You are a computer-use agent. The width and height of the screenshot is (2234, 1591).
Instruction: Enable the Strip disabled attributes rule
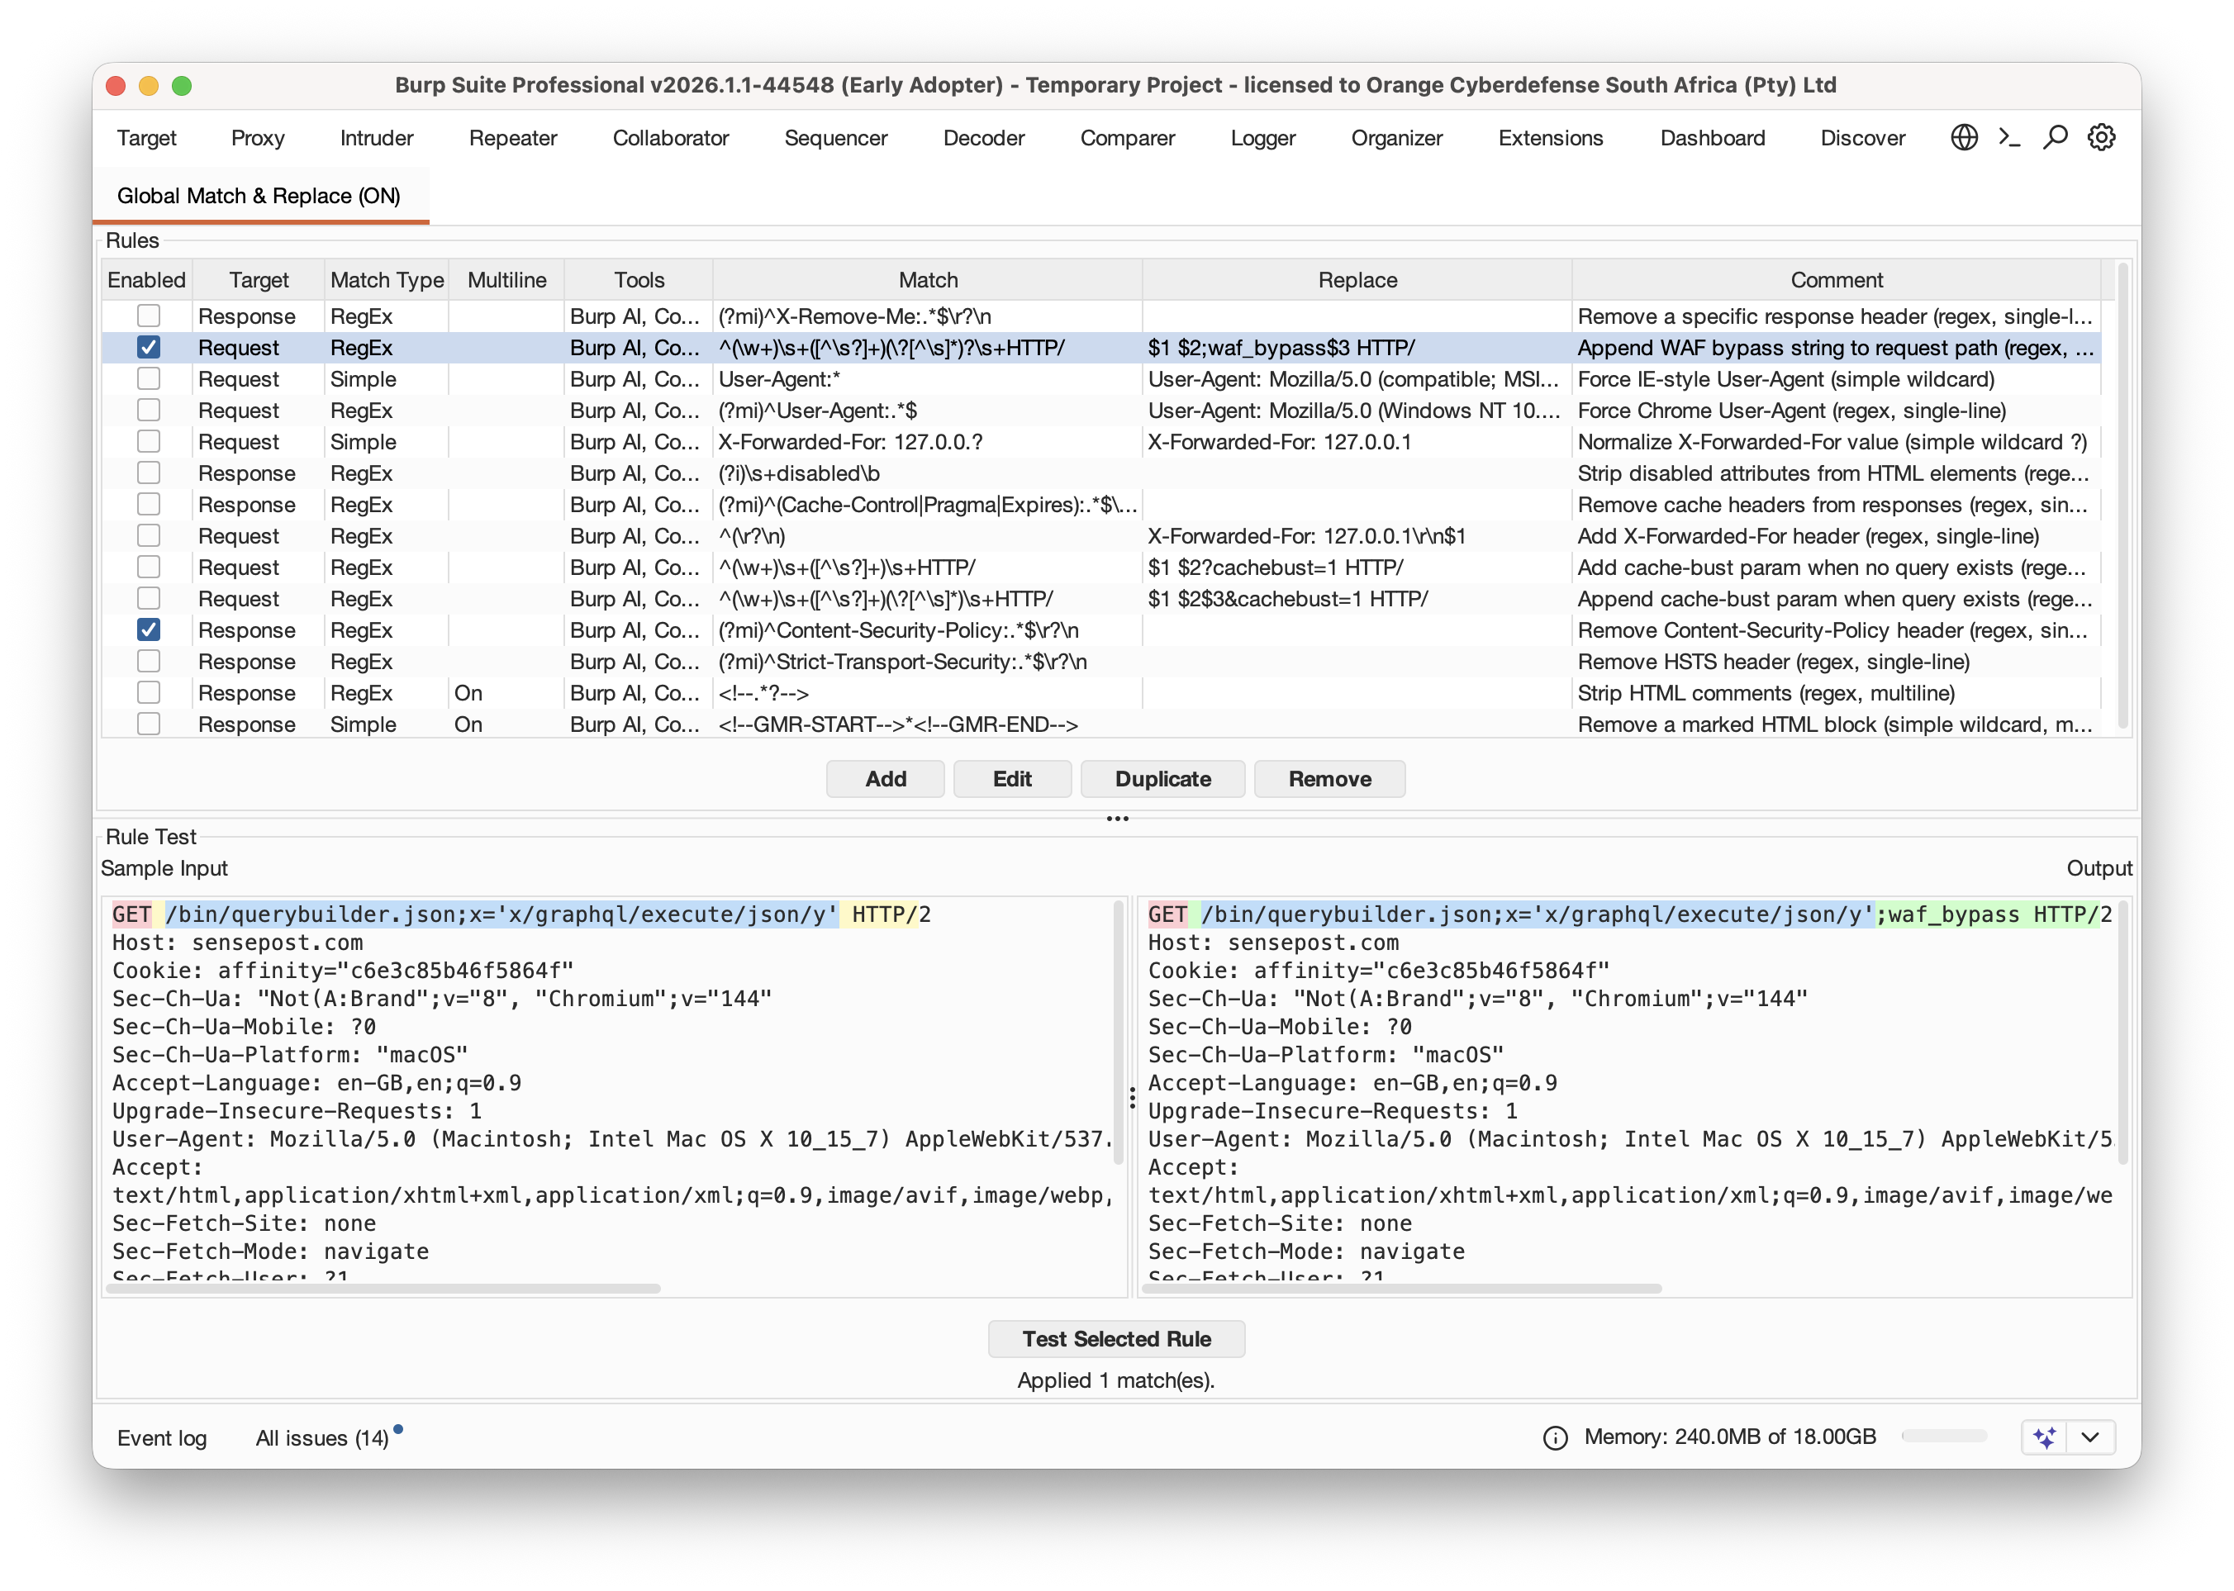coord(148,473)
